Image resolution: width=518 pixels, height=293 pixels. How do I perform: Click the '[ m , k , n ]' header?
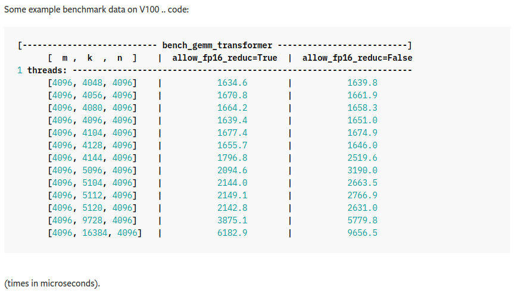[92, 58]
